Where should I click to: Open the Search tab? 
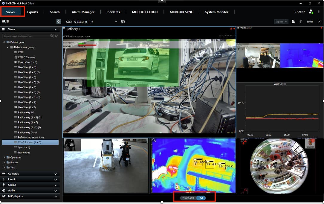(55, 12)
